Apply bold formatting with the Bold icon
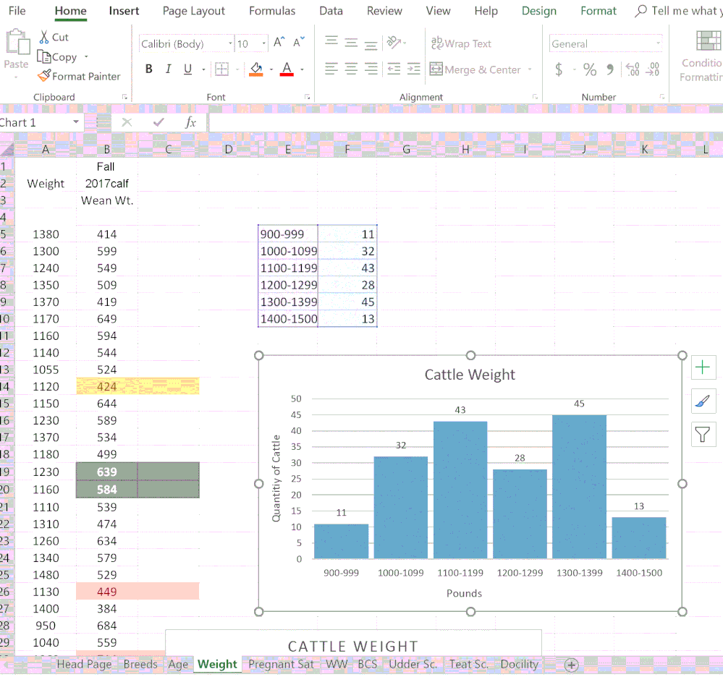The image size is (723, 677). (x=148, y=69)
